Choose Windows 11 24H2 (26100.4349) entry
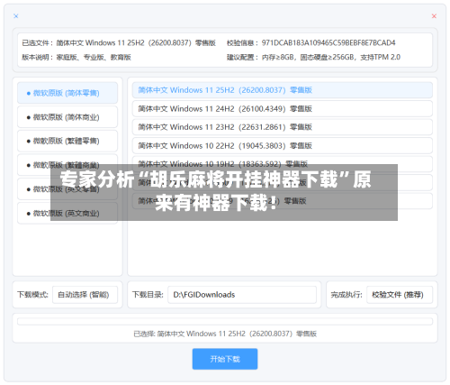450x385 pixels. coord(283,108)
